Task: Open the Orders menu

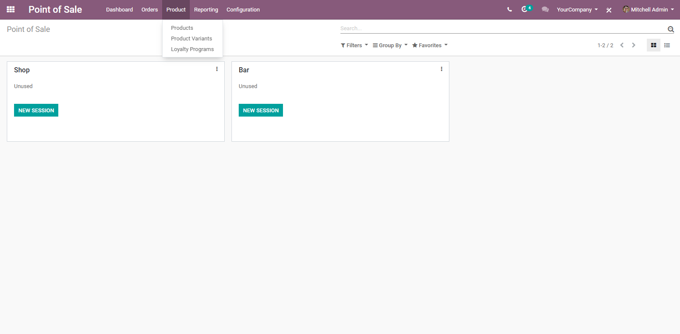Action: [150, 9]
